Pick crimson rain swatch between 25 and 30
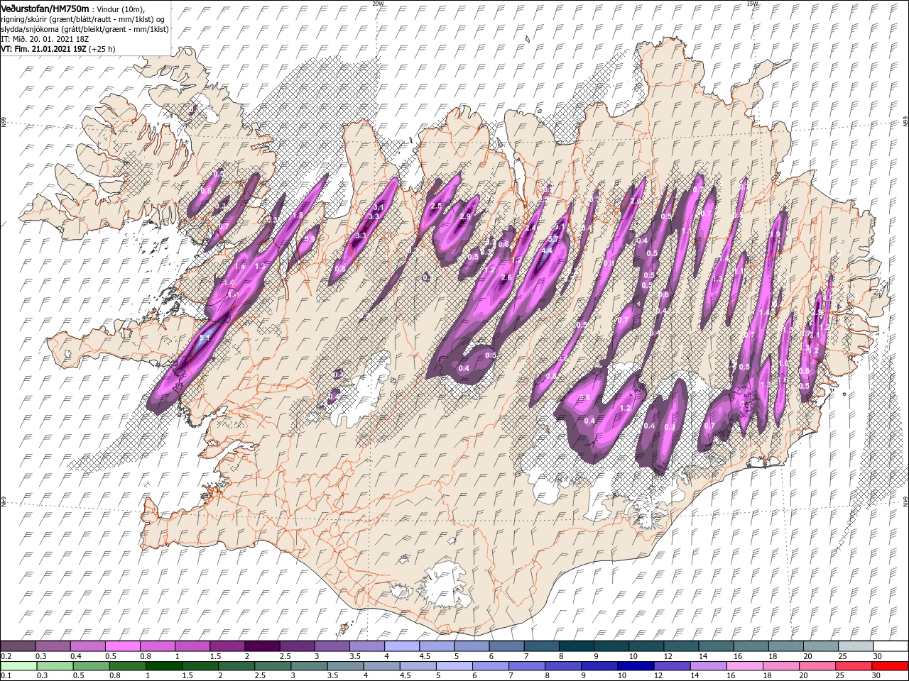909x681 pixels. [x=853, y=667]
